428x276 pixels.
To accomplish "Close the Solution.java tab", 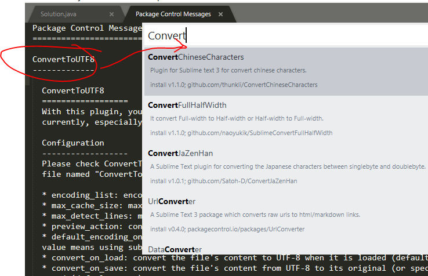I will coord(111,14).
